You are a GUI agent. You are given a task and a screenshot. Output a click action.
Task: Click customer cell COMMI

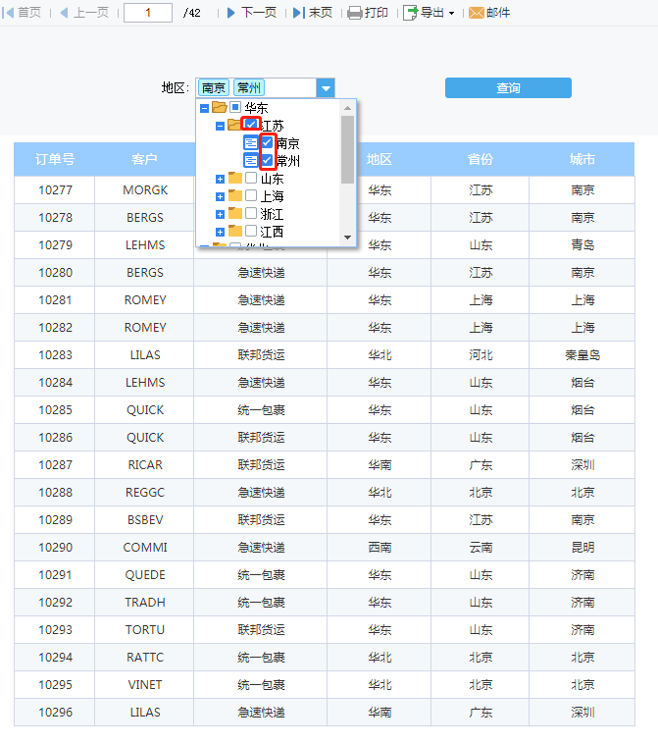click(x=145, y=548)
